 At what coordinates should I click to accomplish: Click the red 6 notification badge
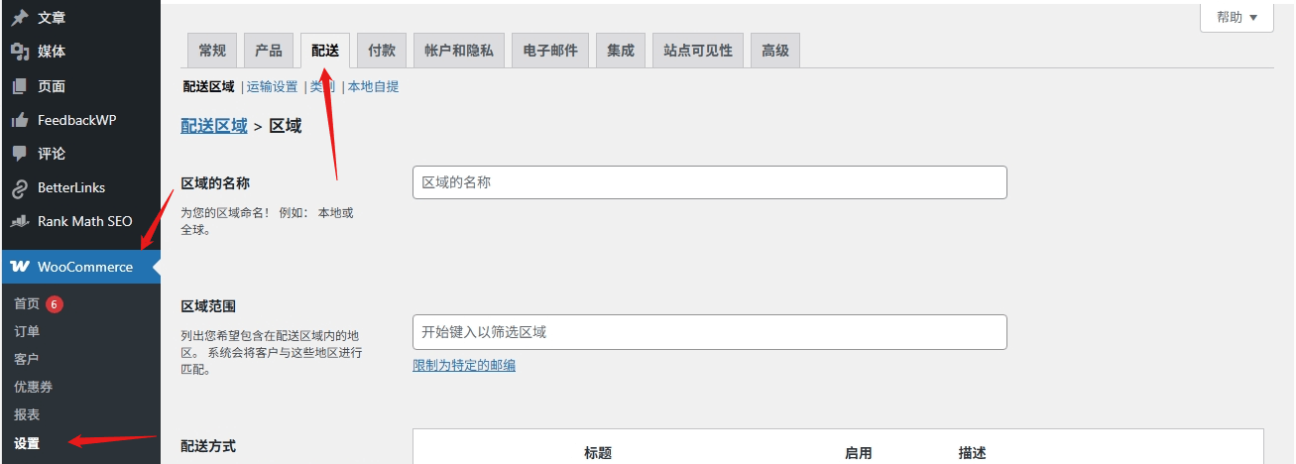tap(55, 303)
